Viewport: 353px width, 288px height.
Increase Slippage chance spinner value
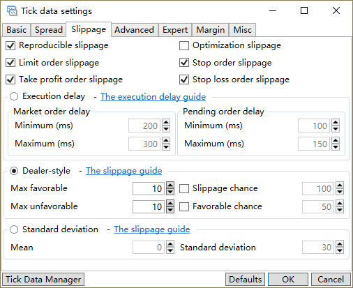tap(340, 185)
